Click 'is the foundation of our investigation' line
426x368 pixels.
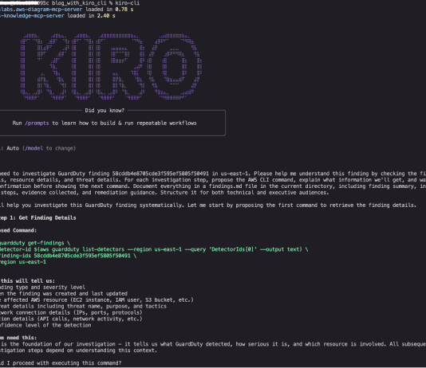coord(213,344)
